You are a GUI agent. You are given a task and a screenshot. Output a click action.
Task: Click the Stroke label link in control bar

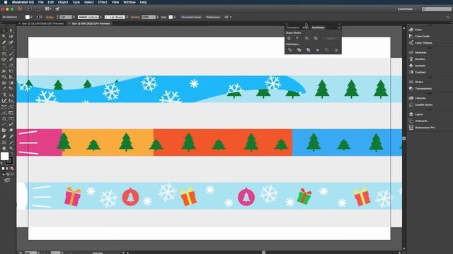50,17
